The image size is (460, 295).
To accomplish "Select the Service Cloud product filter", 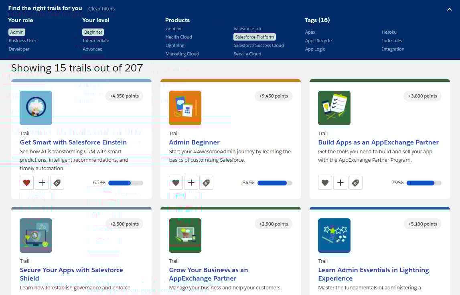I will pyautogui.click(x=247, y=54).
